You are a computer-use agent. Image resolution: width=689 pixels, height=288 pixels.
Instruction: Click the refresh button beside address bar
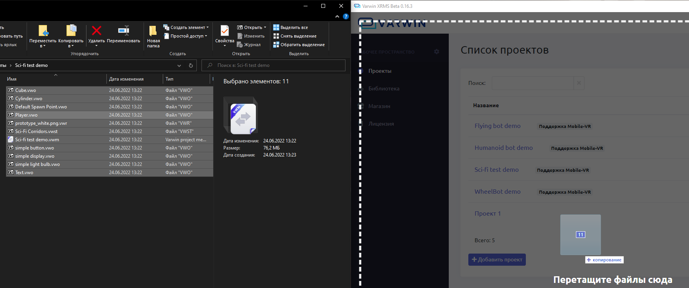click(x=191, y=65)
